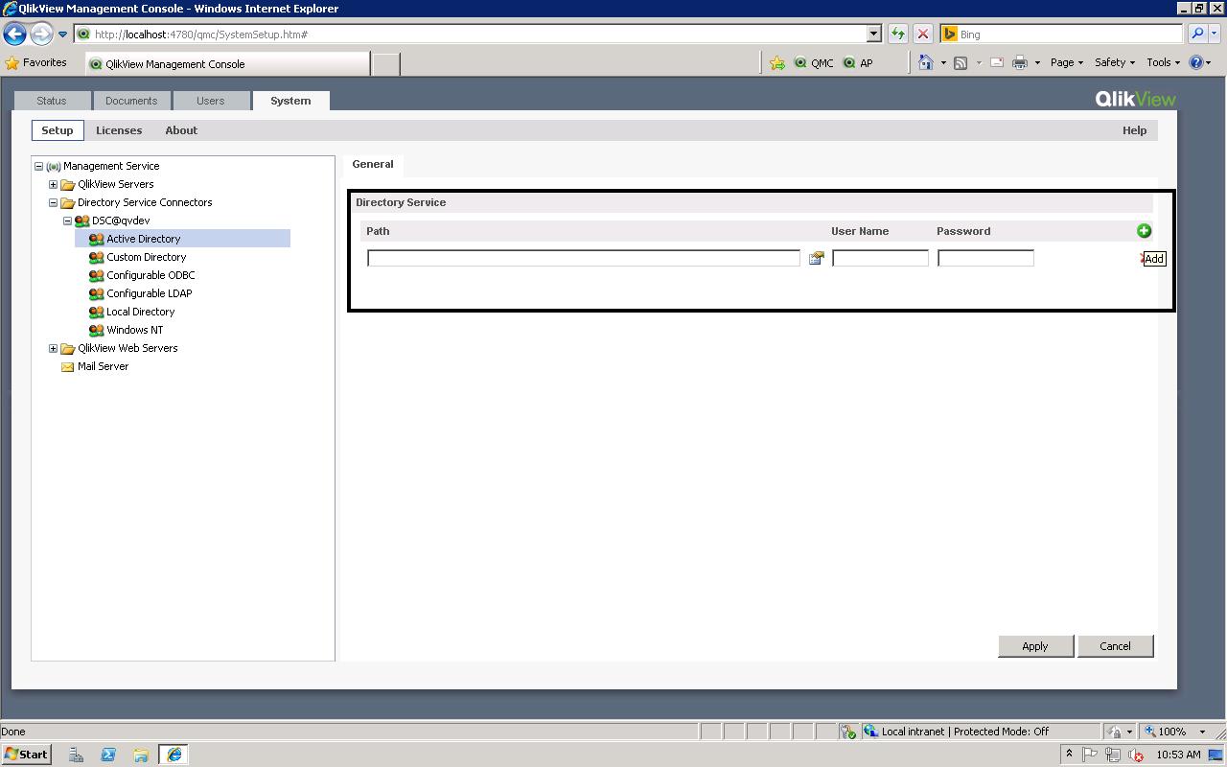Open the Tools menu dropdown
1227x767 pixels.
click(x=1163, y=63)
